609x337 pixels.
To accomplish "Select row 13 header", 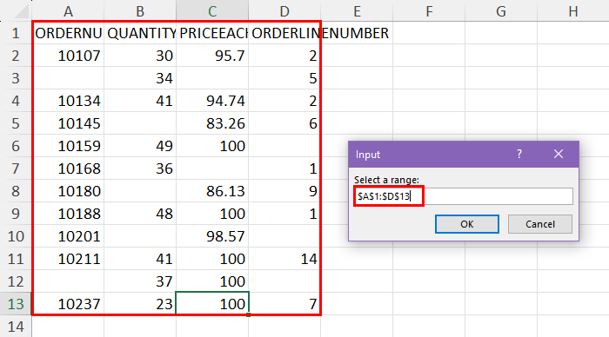I will pyautogui.click(x=16, y=304).
